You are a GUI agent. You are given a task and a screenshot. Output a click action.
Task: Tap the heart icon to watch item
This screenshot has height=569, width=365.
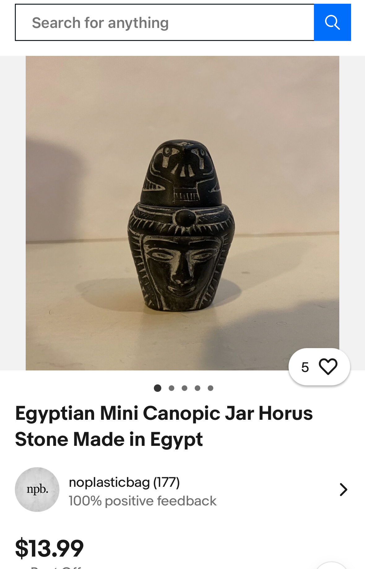click(328, 367)
